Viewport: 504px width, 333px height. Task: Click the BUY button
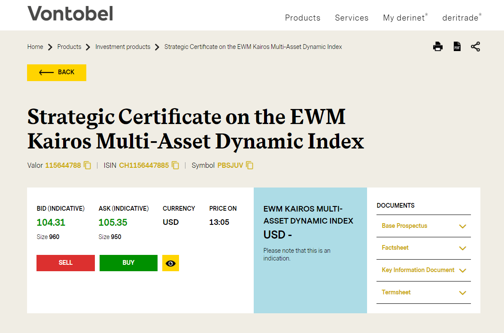128,263
